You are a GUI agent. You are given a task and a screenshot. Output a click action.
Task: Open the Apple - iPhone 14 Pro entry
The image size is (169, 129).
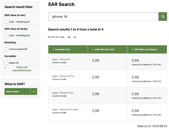63,93
